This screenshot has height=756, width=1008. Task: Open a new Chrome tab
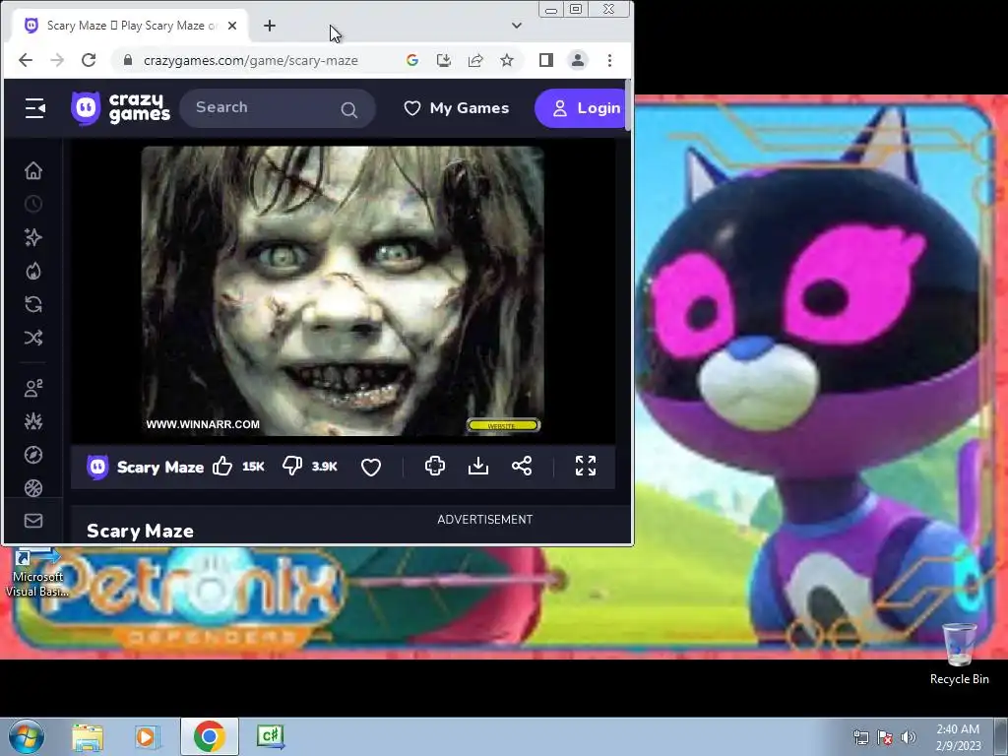[270, 26]
